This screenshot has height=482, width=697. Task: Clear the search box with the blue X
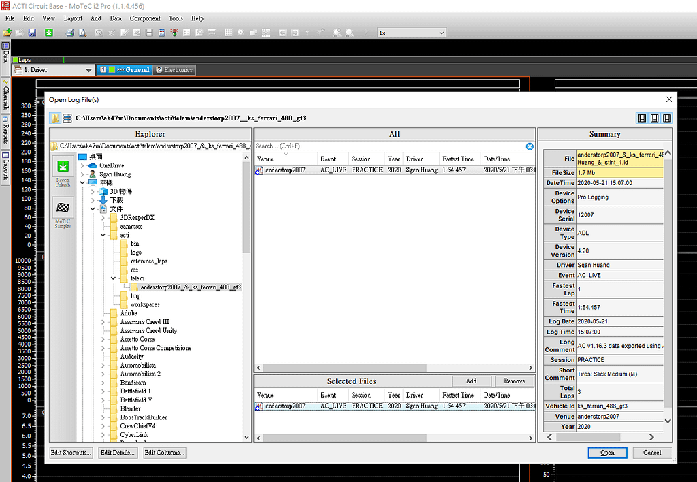(x=530, y=146)
